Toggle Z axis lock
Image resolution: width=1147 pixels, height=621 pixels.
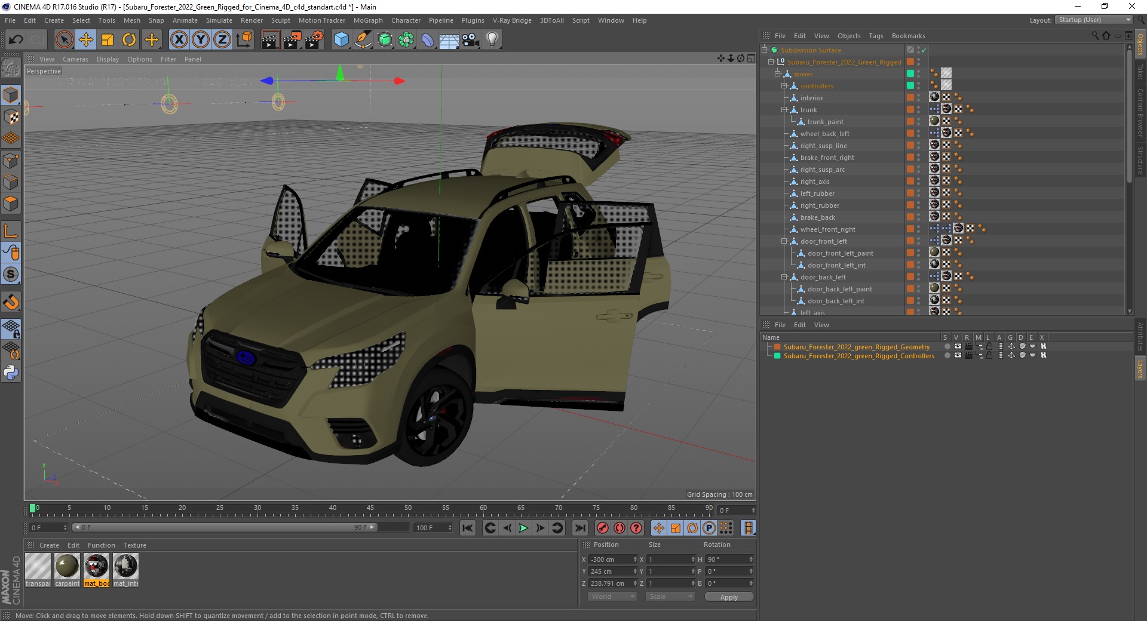pyautogui.click(x=222, y=40)
